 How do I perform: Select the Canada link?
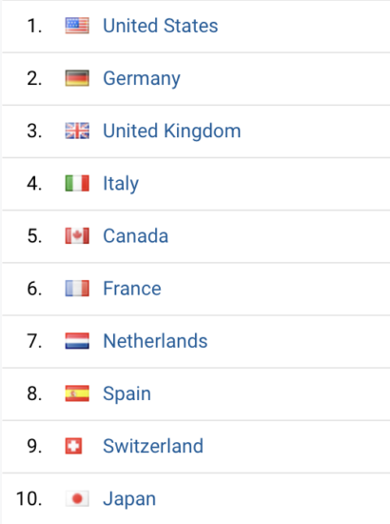135,236
